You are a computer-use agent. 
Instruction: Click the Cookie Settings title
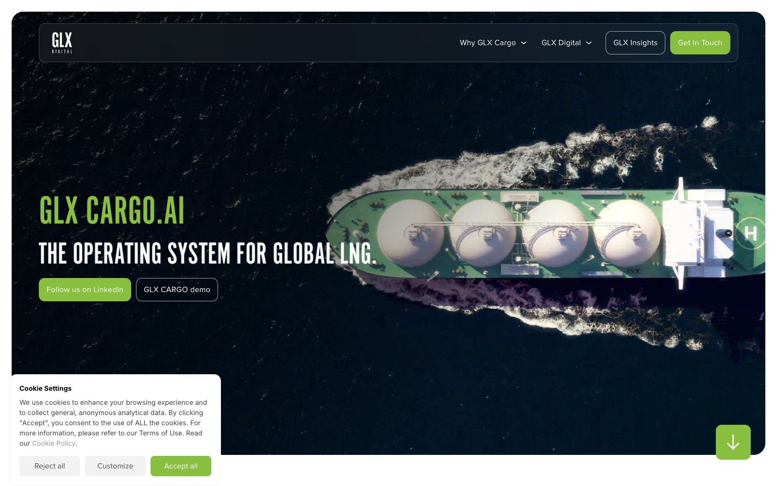point(45,388)
